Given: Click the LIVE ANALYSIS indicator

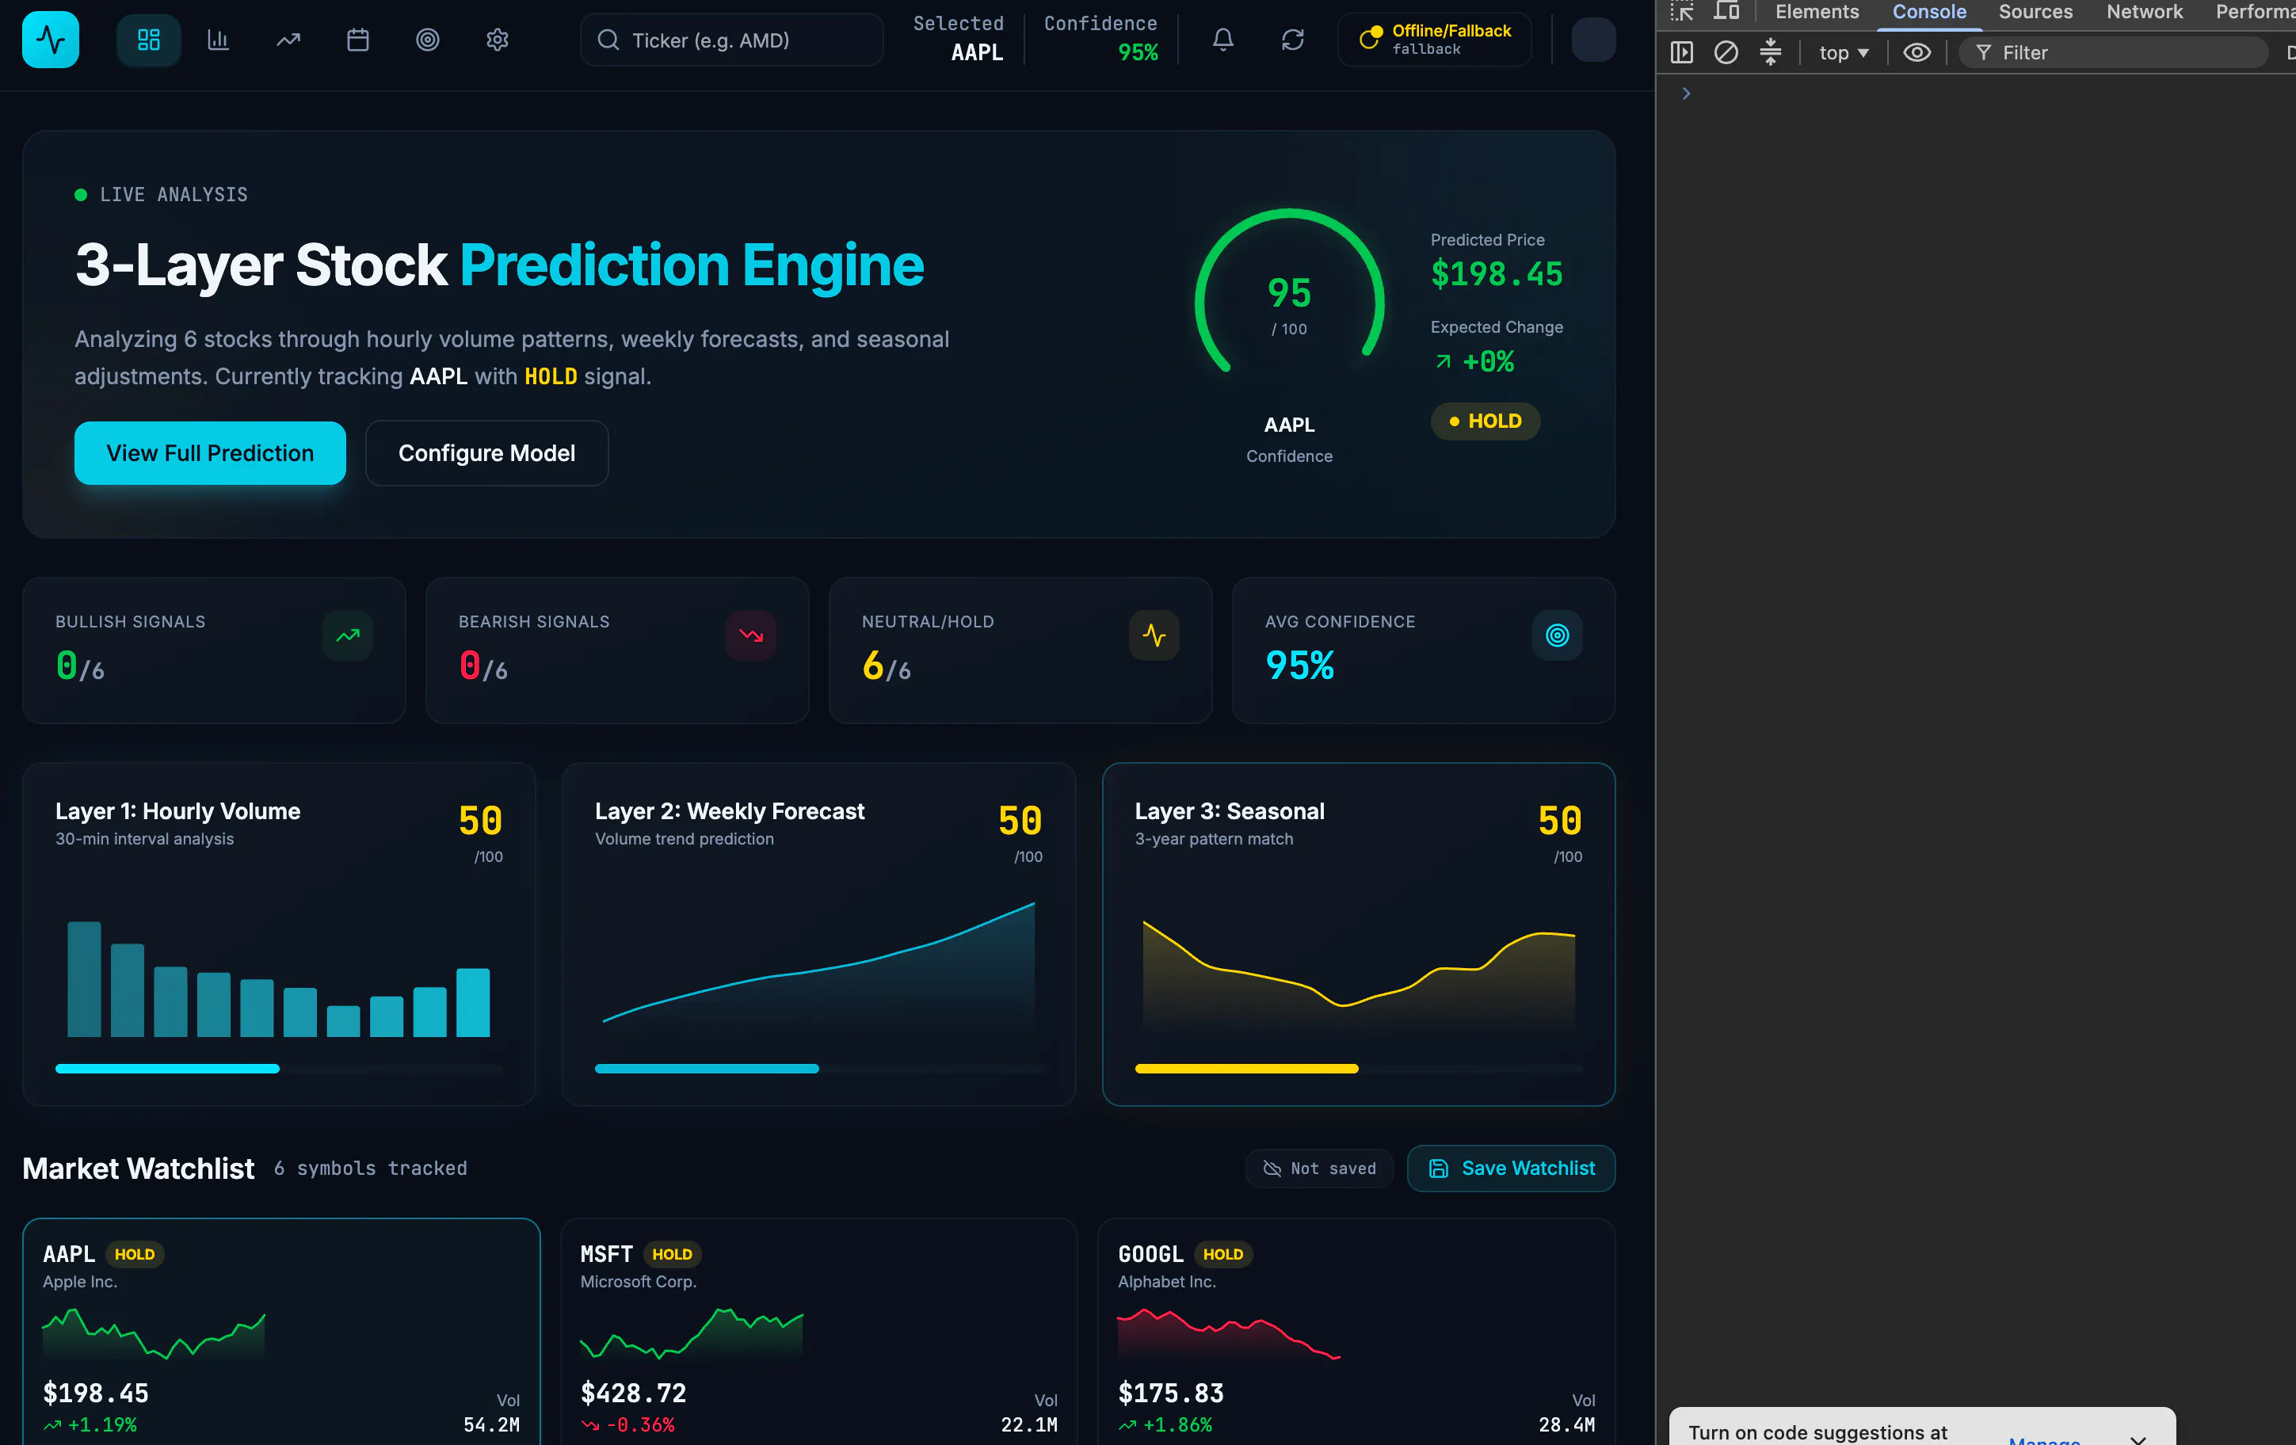Looking at the screenshot, I should 161,194.
